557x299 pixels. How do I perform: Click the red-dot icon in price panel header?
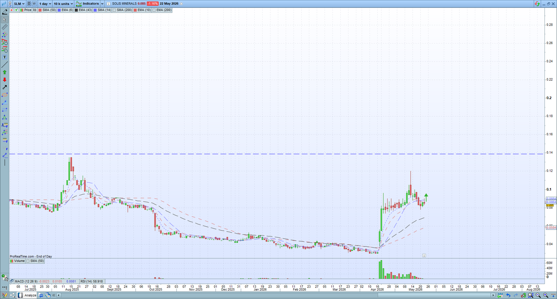pos(12,10)
